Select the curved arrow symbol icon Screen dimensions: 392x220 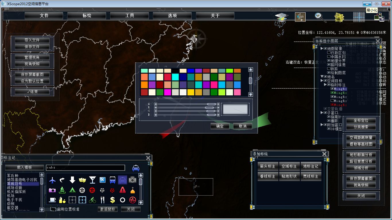[62, 180]
